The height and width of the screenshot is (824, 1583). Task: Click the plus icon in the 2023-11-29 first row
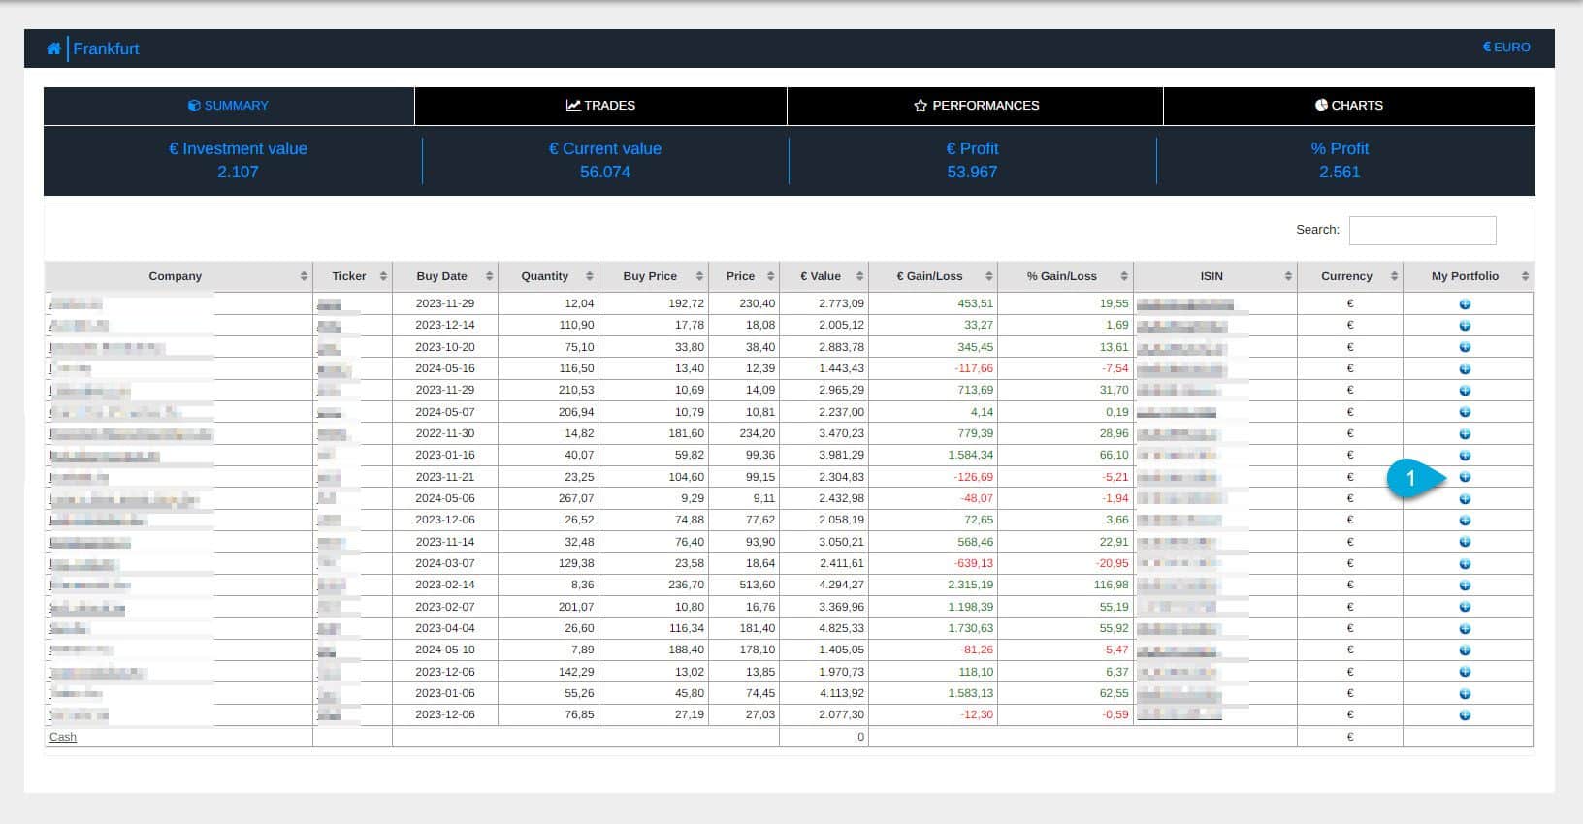pos(1465,304)
